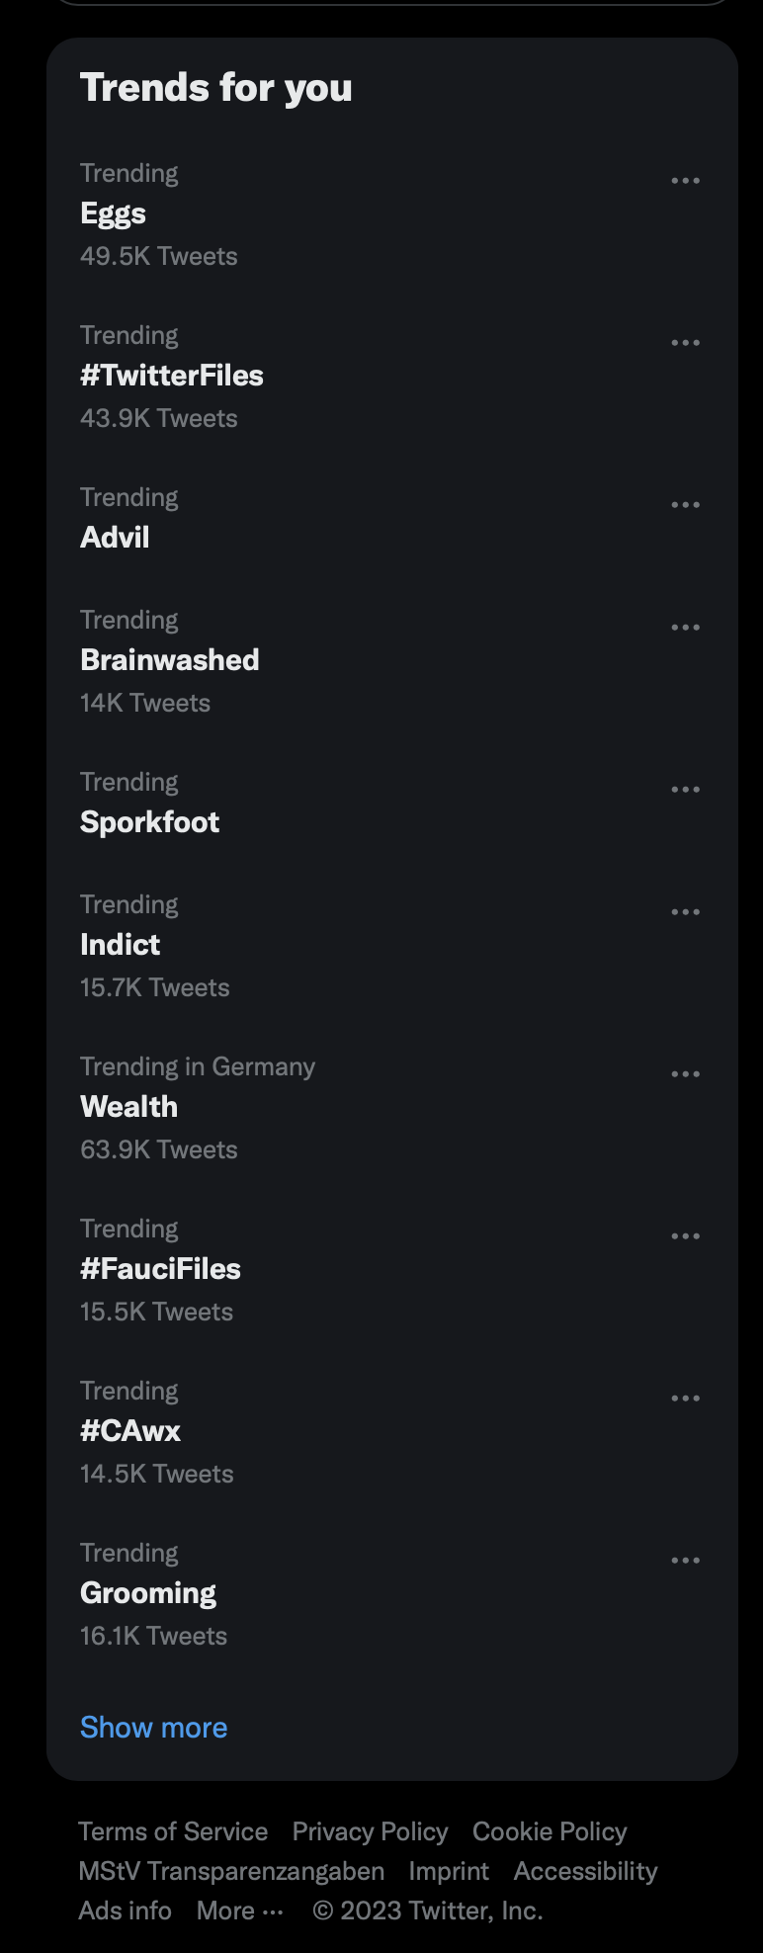This screenshot has height=1953, width=763.
Task: Open more options for #CAwx trend
Action: tap(685, 1399)
